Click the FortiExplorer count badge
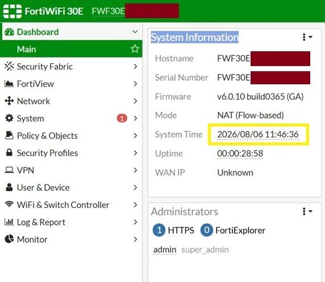325x282 pixels. coord(207,230)
